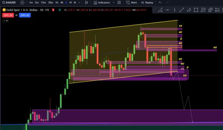
Task: Select the daily D timeframe
Action: [66, 3]
